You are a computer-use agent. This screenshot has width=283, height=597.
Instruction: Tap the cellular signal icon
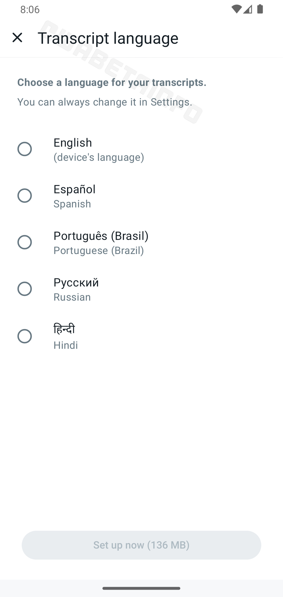click(x=248, y=9)
